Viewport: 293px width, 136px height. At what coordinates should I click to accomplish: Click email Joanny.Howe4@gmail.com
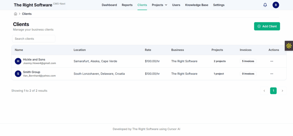coord(39,63)
